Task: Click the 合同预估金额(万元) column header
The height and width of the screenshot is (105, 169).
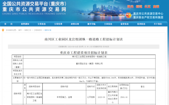Action: coord(124,87)
